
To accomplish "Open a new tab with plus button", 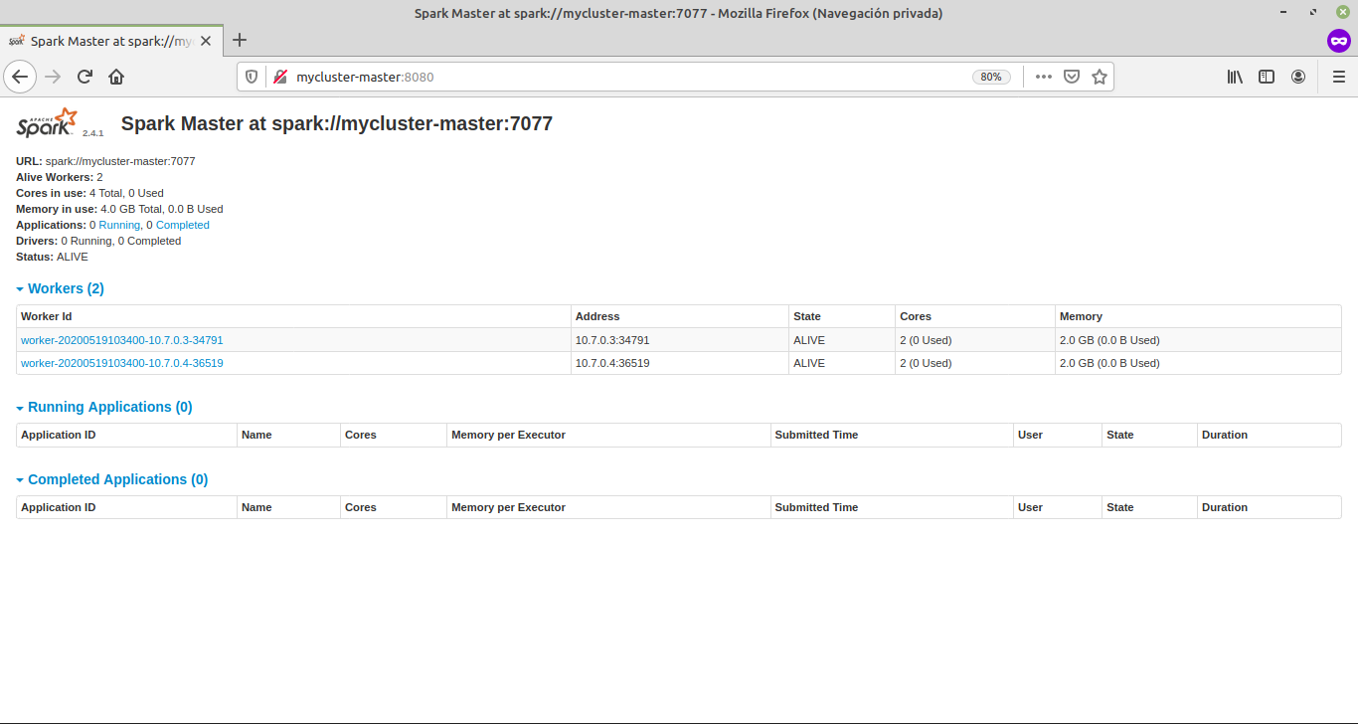I will 239,41.
